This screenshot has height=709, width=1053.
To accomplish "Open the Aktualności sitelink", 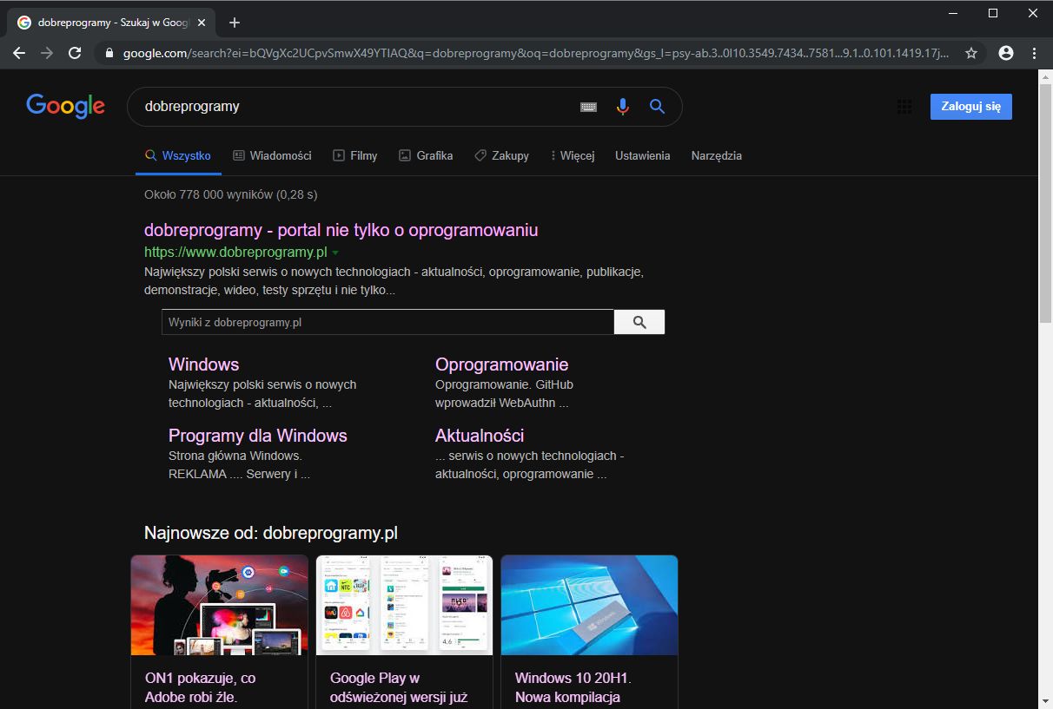I will pyautogui.click(x=480, y=436).
